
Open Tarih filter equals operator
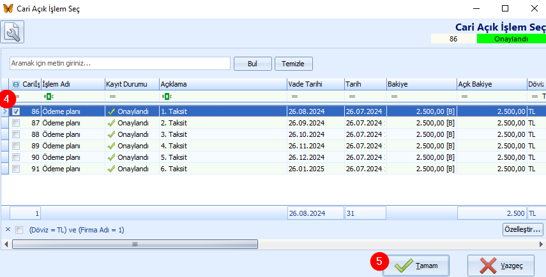click(x=352, y=96)
